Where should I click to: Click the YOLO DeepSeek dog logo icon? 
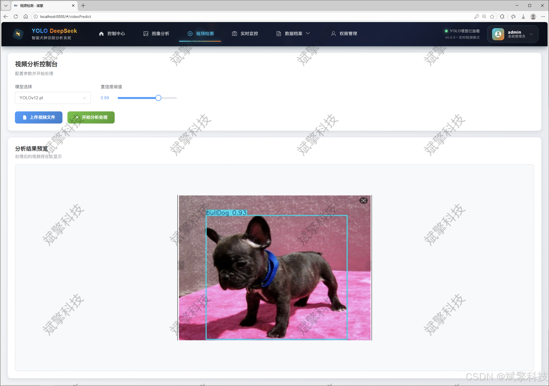(x=18, y=34)
